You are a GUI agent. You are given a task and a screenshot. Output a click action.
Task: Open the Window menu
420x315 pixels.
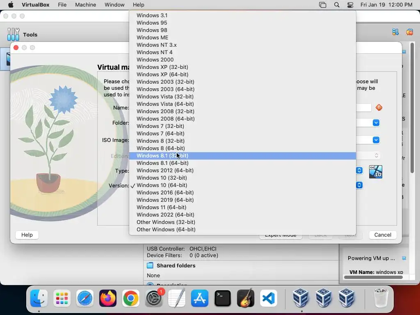[x=114, y=5]
